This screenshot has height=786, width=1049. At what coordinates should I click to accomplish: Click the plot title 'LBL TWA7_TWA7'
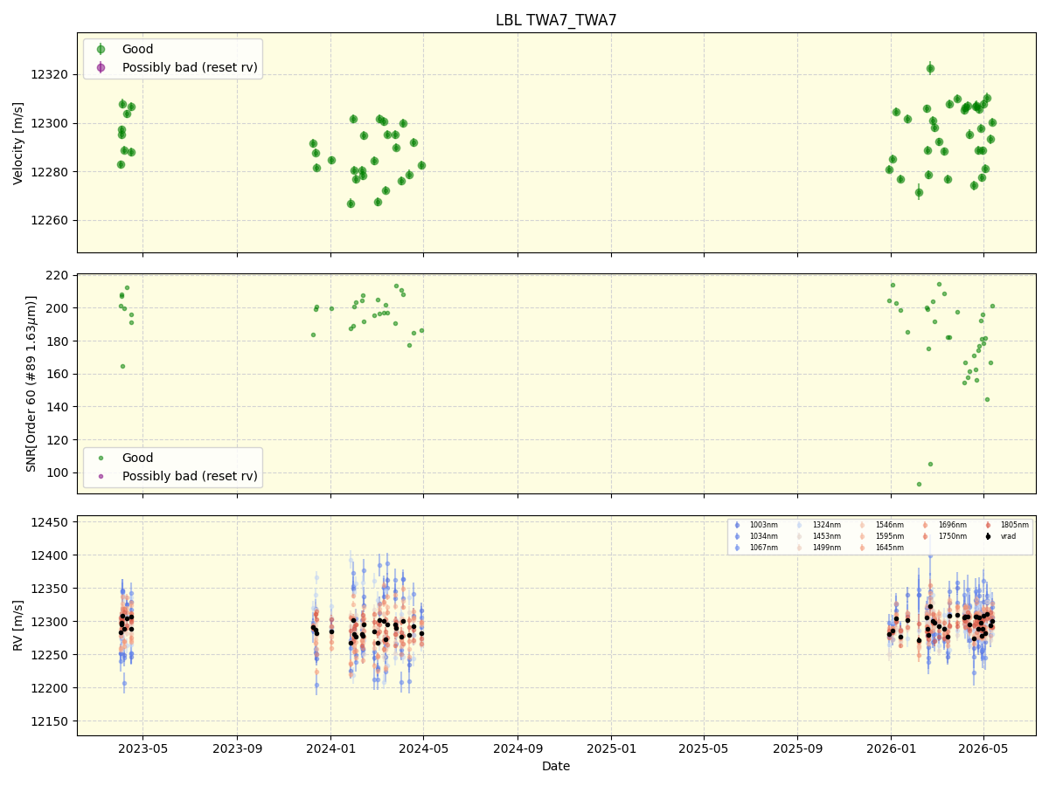tap(556, 20)
